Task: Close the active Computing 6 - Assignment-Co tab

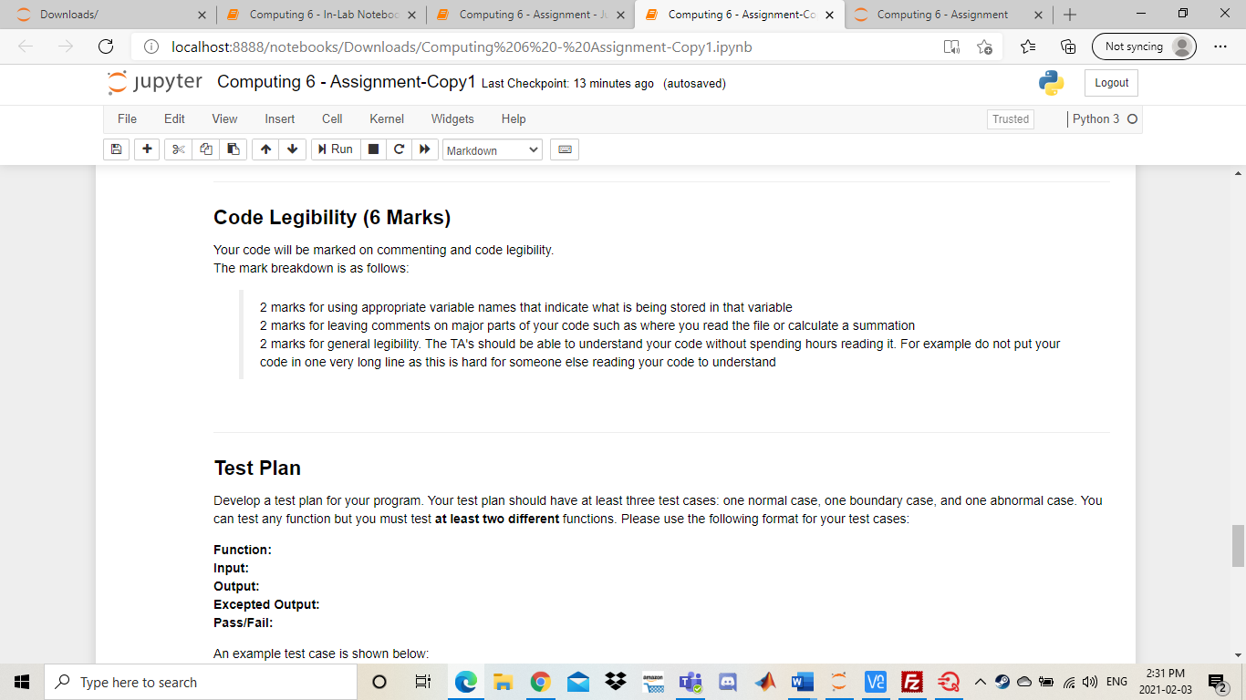Action: point(828,15)
